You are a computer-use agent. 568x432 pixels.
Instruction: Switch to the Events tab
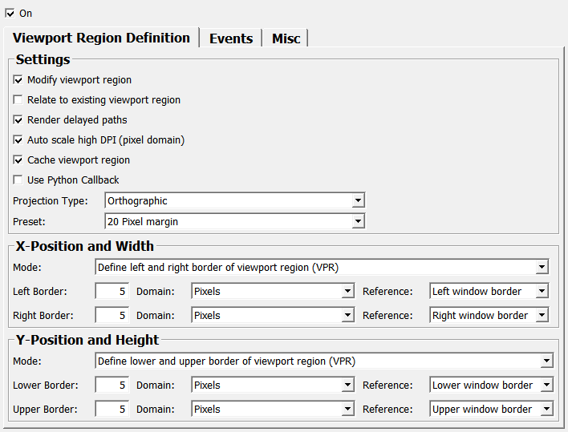click(x=231, y=38)
